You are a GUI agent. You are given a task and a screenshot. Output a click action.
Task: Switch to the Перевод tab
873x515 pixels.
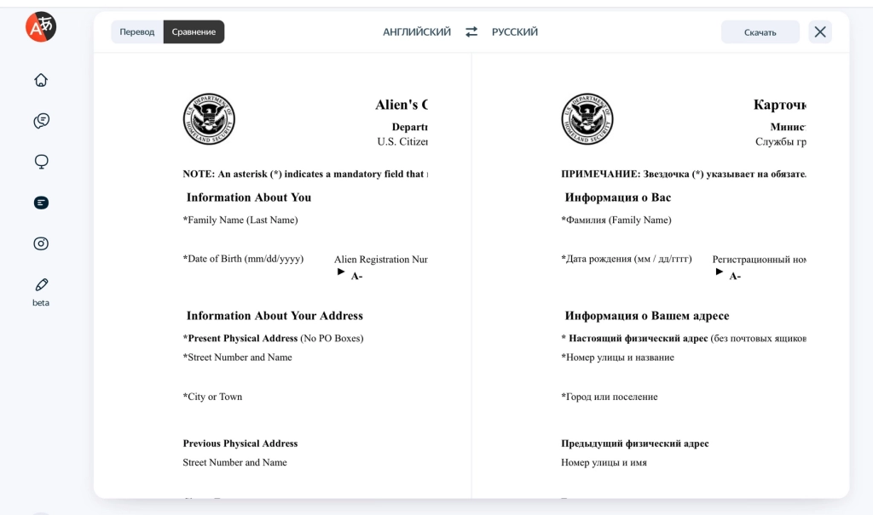137,31
